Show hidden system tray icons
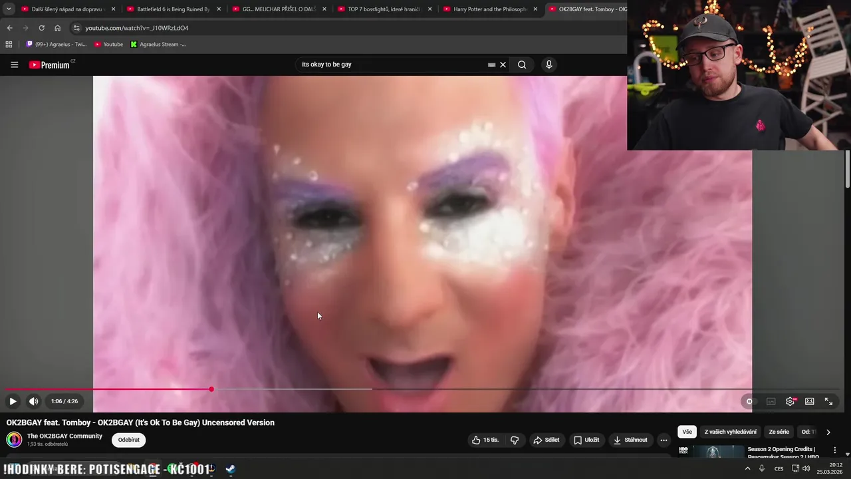This screenshot has height=479, width=851. (747, 468)
